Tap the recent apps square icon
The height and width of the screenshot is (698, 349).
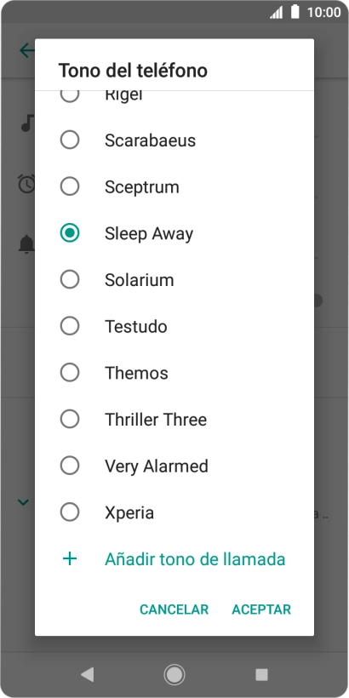tap(261, 675)
